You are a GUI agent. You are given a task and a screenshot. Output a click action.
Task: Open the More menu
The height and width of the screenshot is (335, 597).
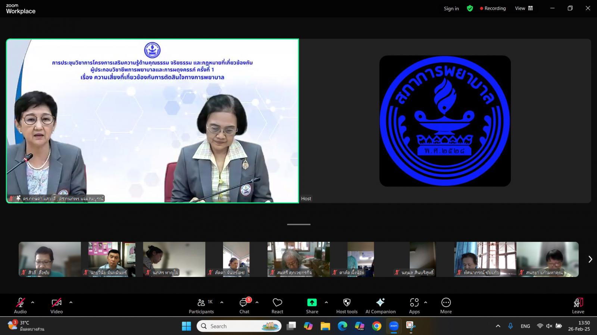pyautogui.click(x=446, y=306)
